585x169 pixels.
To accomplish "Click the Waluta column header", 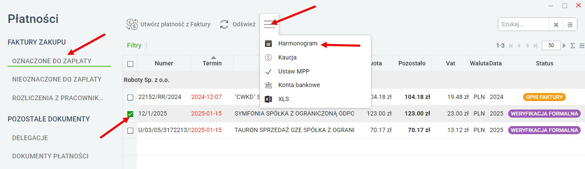I will point(479,63).
